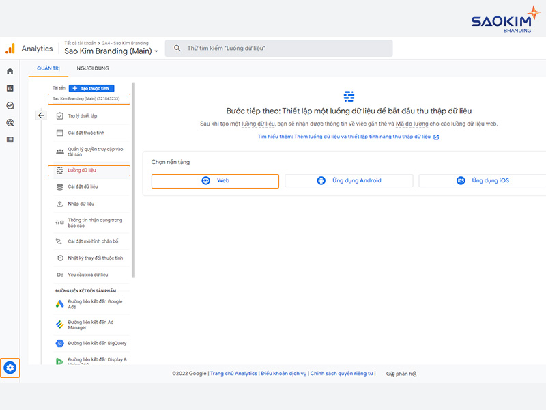Click the Tạo thuộc tính button

point(91,87)
